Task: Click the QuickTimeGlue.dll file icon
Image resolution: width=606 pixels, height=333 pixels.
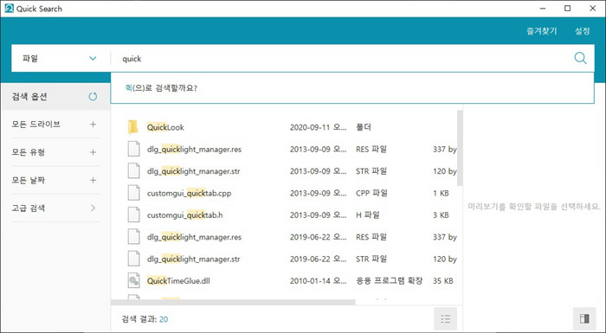Action: (133, 281)
